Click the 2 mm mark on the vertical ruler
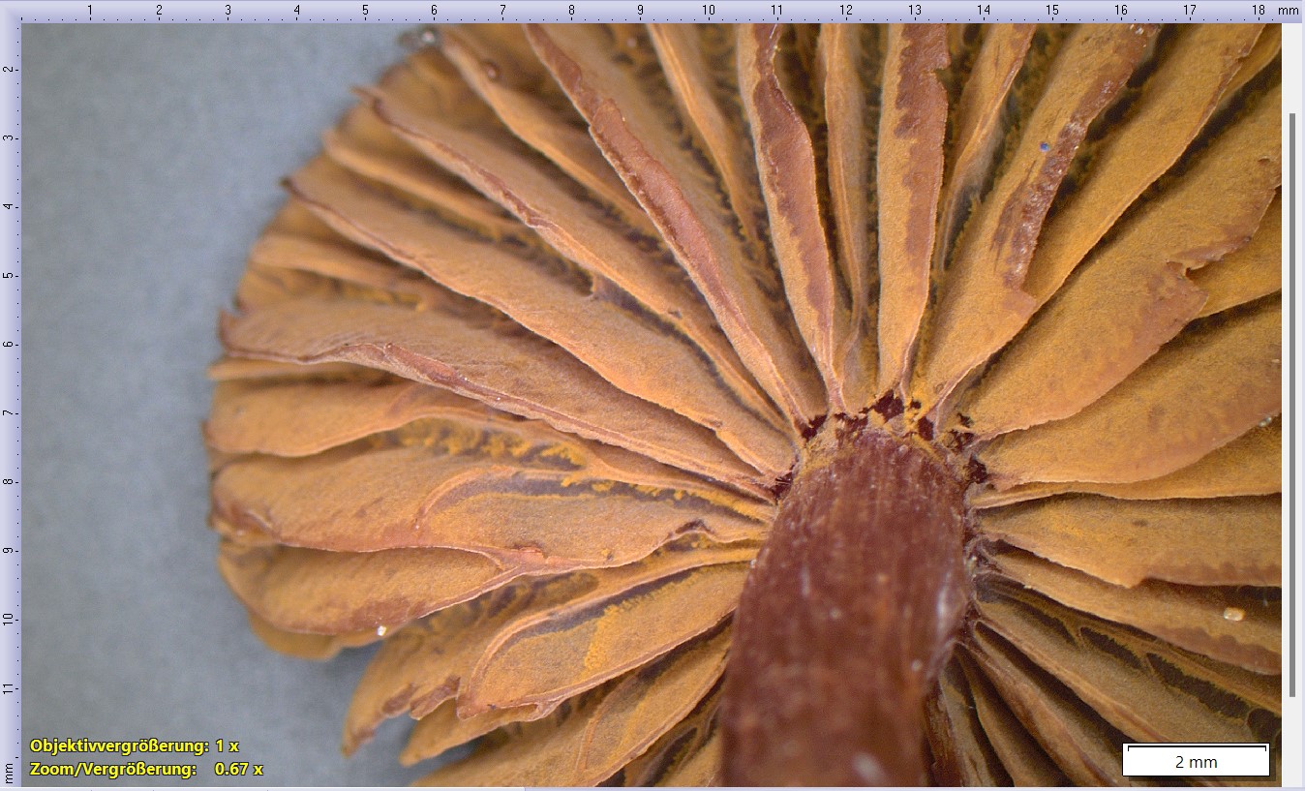Viewport: 1305px width, 791px height. 9,70
